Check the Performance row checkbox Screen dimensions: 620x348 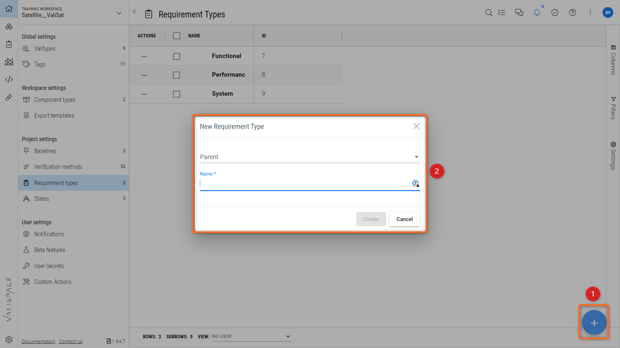click(x=176, y=75)
